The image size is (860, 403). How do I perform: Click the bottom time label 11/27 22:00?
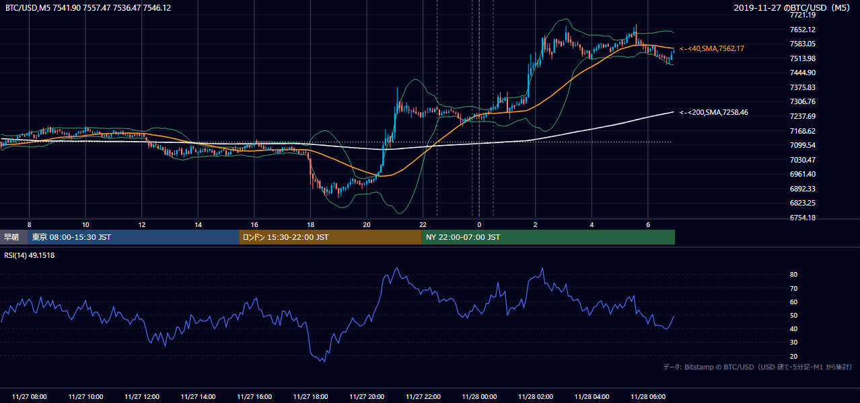[x=423, y=397]
